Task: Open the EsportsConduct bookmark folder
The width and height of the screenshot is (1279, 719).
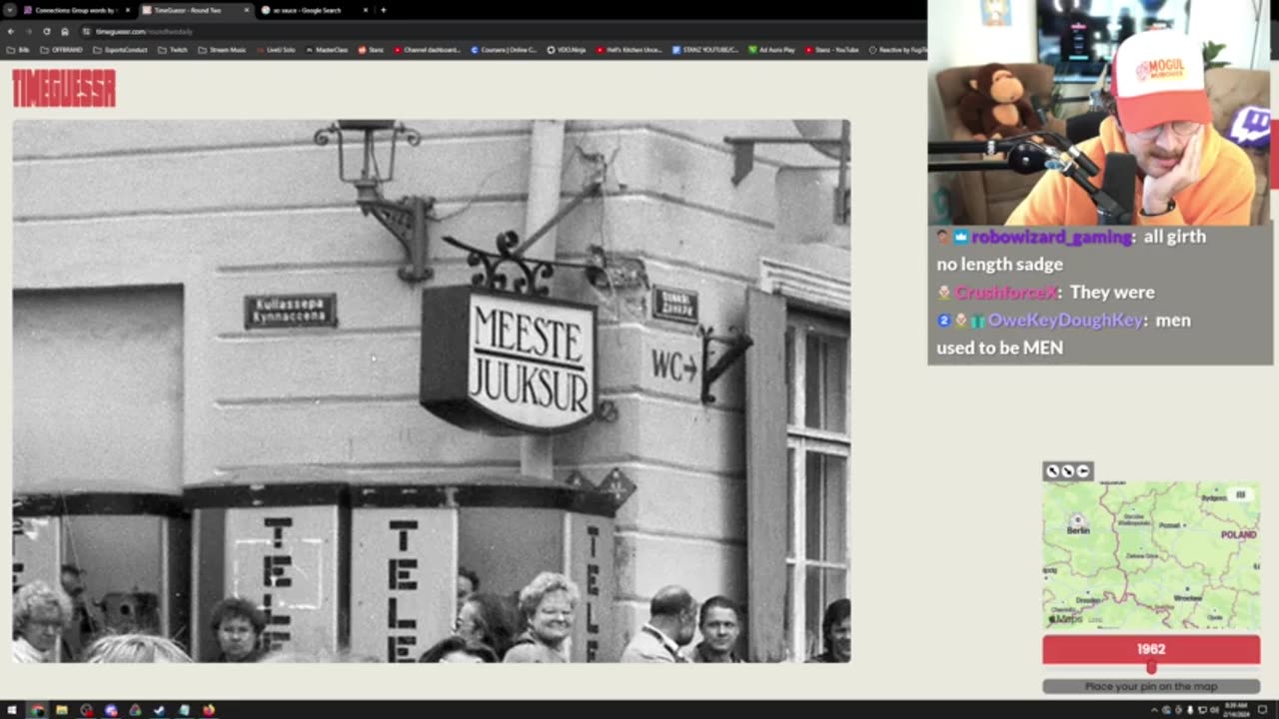Action: click(x=120, y=49)
